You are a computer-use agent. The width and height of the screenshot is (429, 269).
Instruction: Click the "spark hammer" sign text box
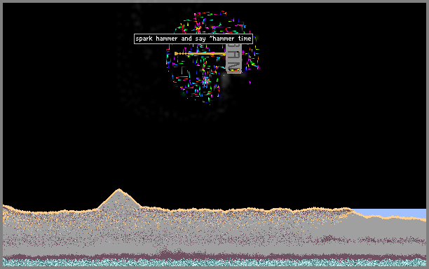pos(193,39)
